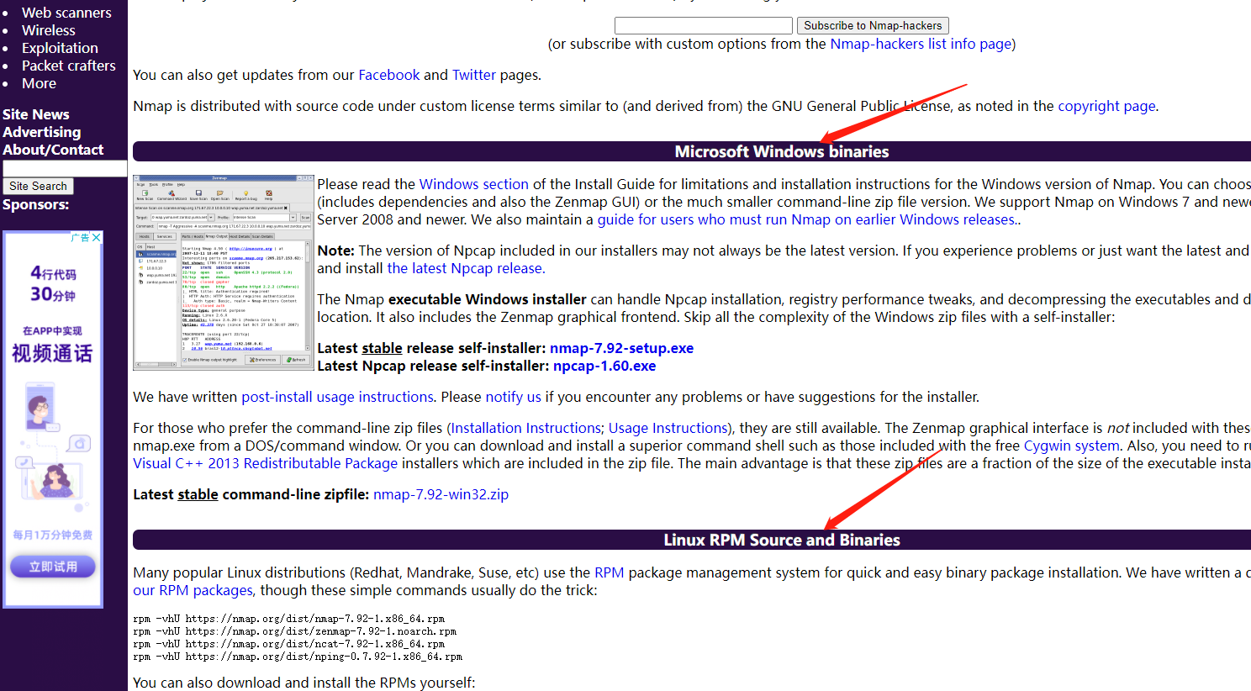This screenshot has height=691, width=1251.
Task: Open the Advertising sidebar entry
Action: point(42,132)
